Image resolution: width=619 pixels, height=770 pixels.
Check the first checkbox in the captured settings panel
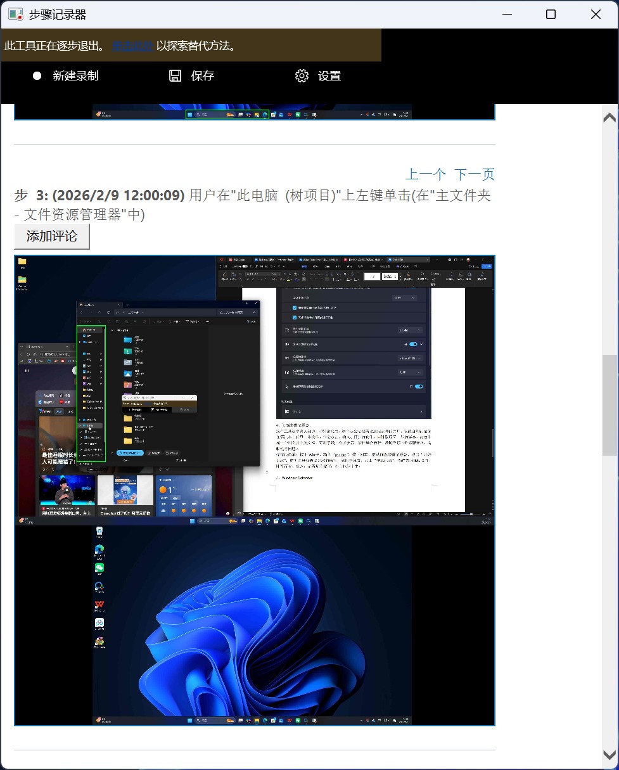[295, 308]
